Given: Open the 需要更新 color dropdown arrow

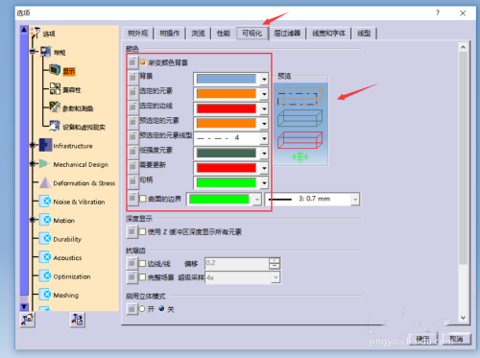Looking at the screenshot, I should [x=264, y=168].
